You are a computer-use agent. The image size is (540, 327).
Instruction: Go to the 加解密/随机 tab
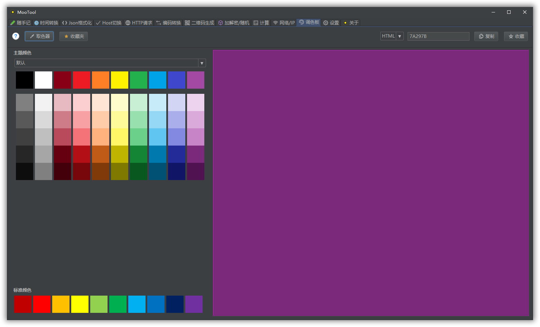(234, 23)
